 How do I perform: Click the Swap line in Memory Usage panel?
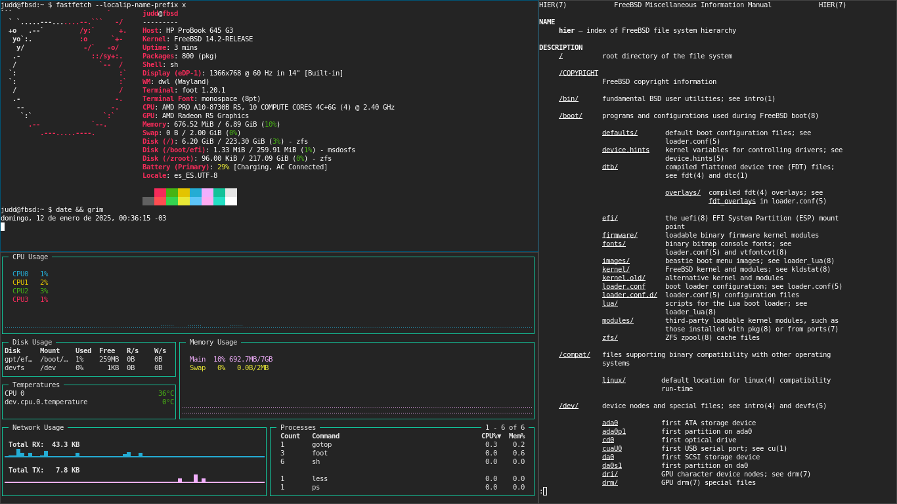coord(229,367)
